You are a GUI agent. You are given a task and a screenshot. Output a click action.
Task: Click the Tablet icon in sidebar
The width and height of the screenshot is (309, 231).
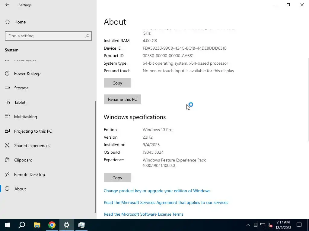coord(7,102)
